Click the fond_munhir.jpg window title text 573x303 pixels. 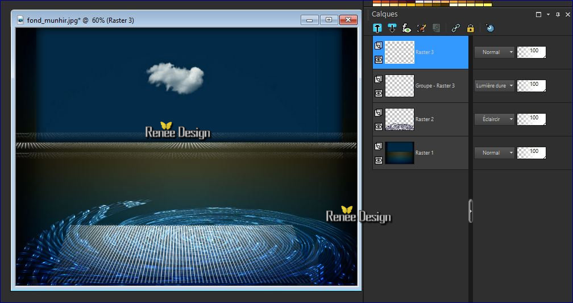click(80, 20)
